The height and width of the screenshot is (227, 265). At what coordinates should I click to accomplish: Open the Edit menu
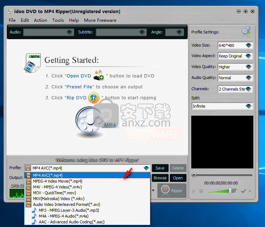[x=25, y=20]
